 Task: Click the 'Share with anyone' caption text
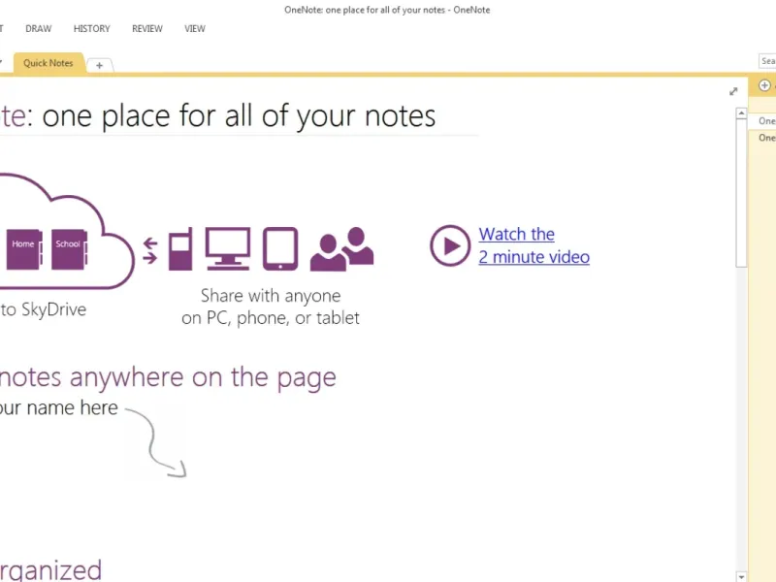point(271,296)
